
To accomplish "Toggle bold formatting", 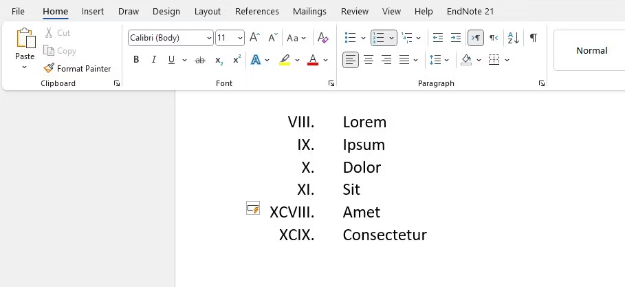I will tap(136, 60).
